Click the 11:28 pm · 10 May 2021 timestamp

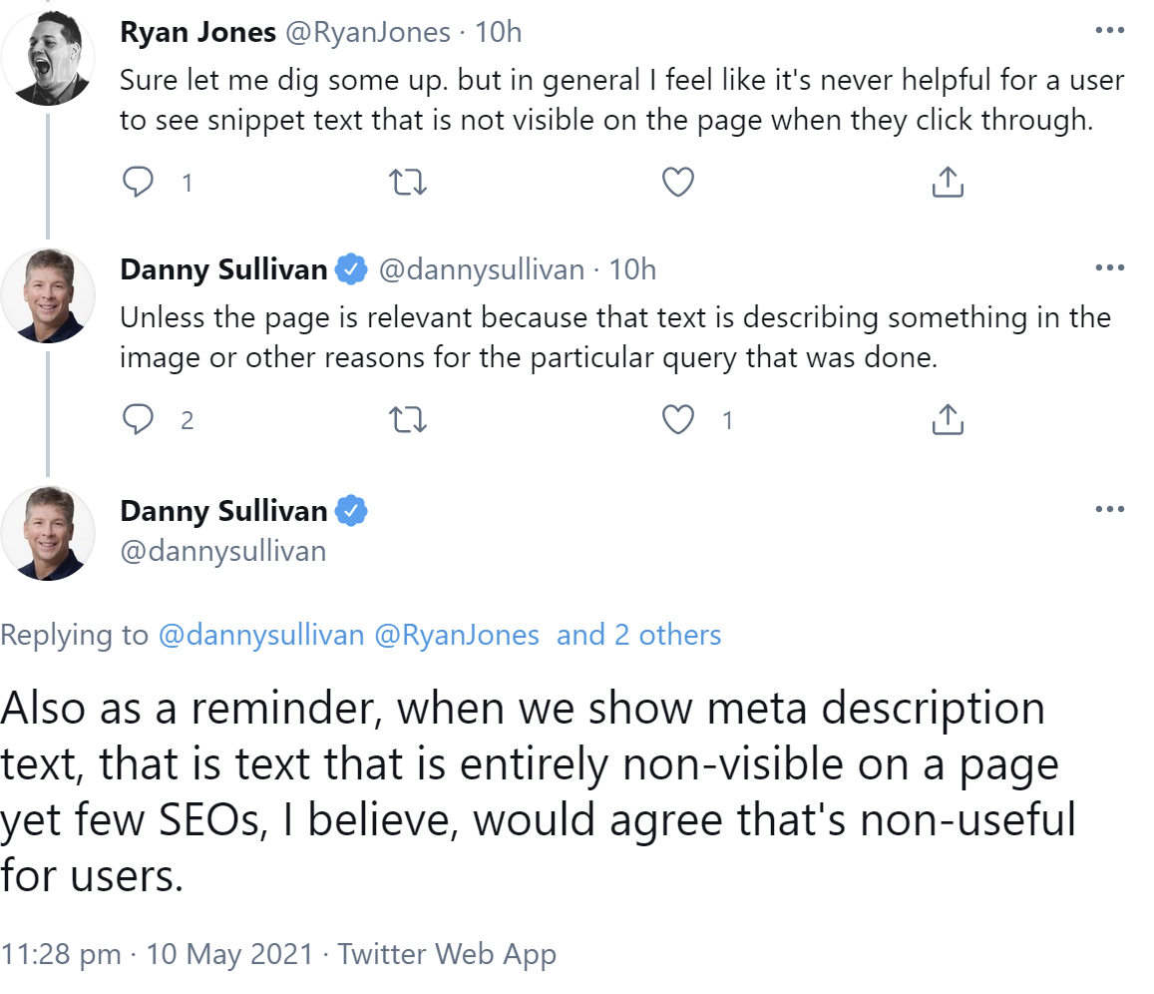tap(158, 953)
